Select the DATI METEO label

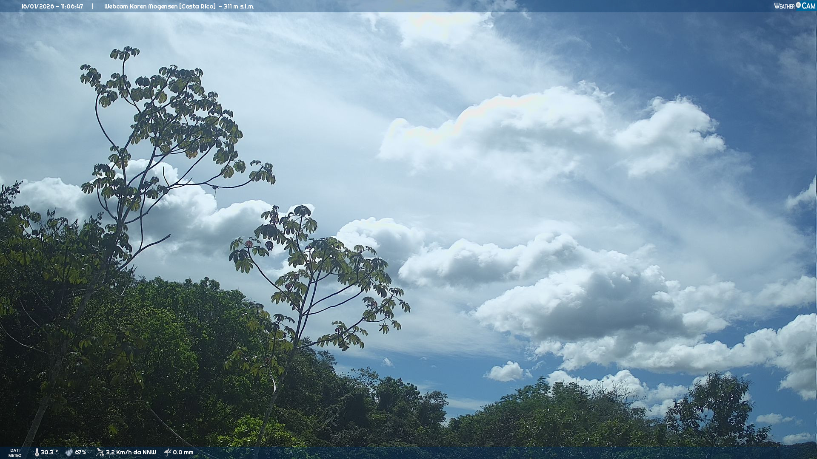point(15,453)
